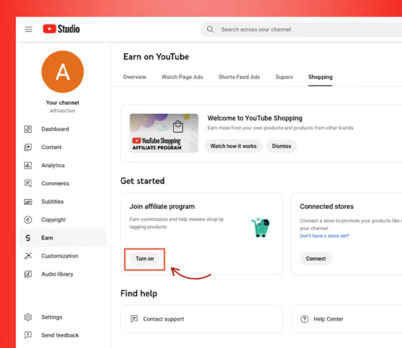The height and width of the screenshot is (348, 402).
Task: Select Earn in the sidebar
Action: (x=62, y=238)
